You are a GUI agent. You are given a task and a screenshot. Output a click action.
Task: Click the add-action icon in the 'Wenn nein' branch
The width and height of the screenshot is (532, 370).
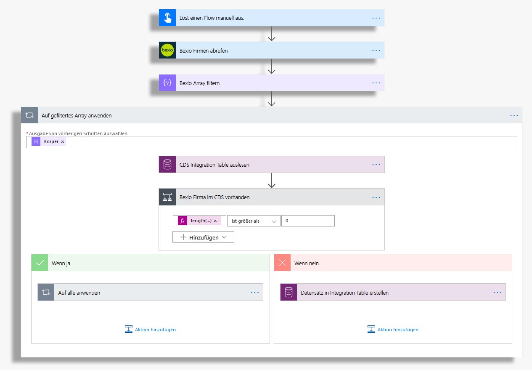click(x=371, y=330)
